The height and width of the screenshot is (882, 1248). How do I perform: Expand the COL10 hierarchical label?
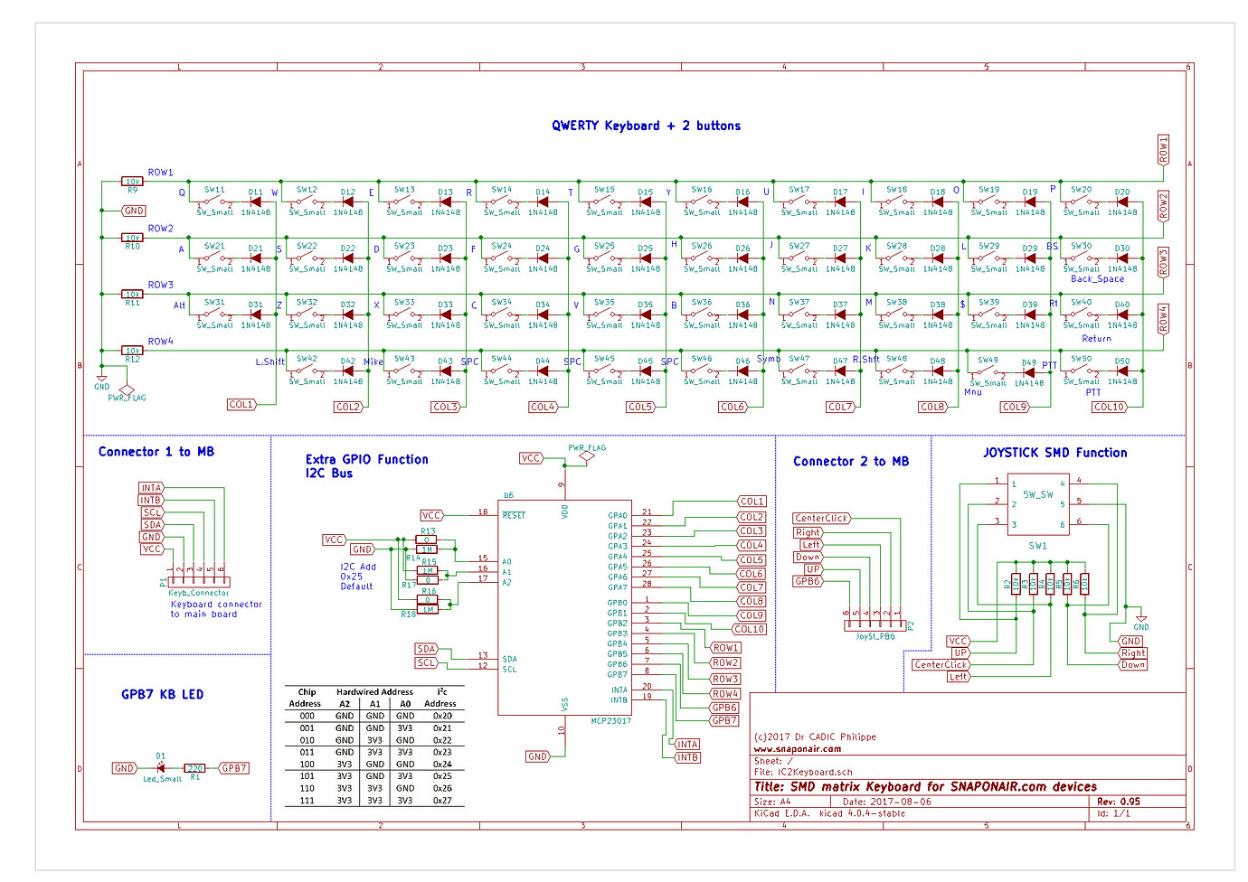point(1111,407)
